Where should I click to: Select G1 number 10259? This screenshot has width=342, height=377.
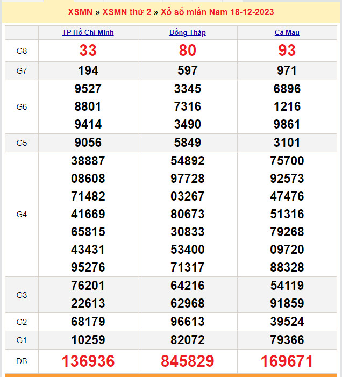88,340
